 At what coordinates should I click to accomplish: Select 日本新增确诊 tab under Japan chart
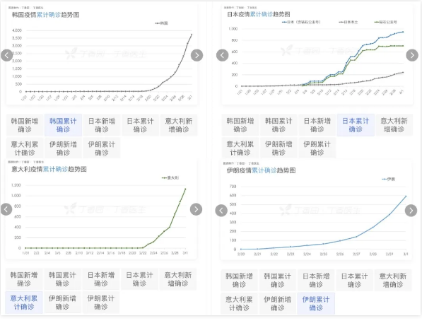pyautogui.click(x=317, y=125)
